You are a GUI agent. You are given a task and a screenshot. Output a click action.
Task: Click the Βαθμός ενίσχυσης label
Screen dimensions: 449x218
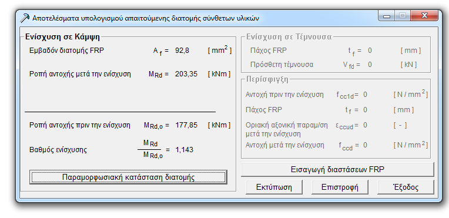coord(58,150)
